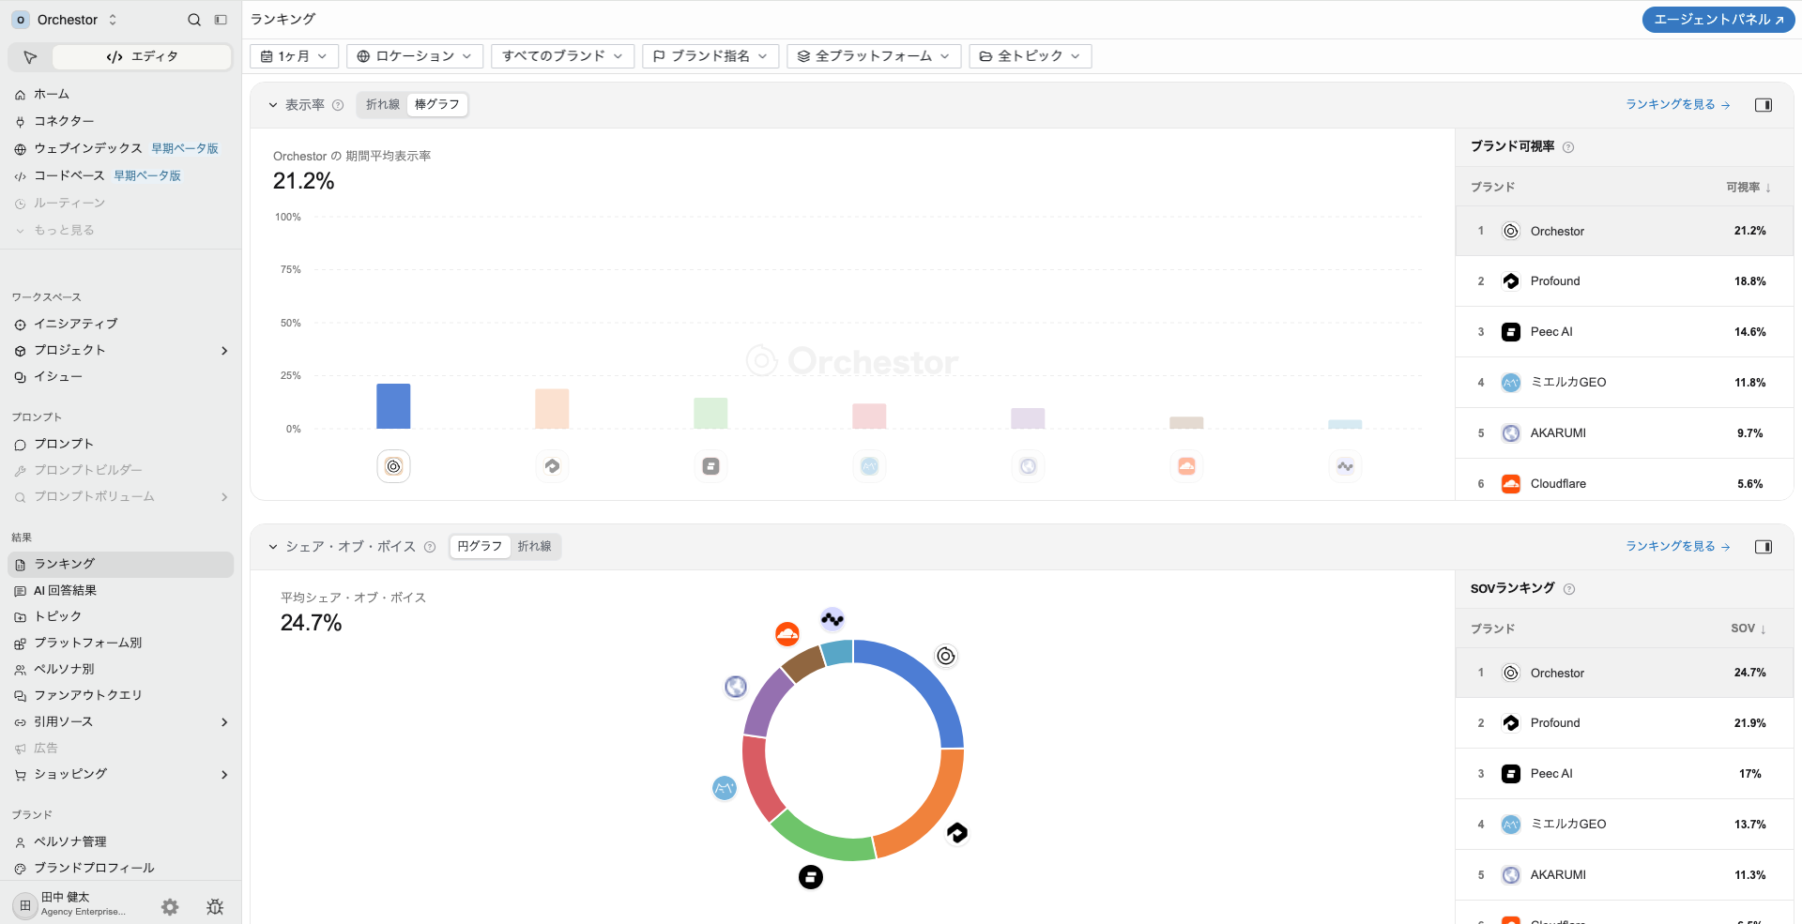Image resolution: width=1802 pixels, height=924 pixels.
Task: Switch to the エディタ tab
Action: click(142, 57)
